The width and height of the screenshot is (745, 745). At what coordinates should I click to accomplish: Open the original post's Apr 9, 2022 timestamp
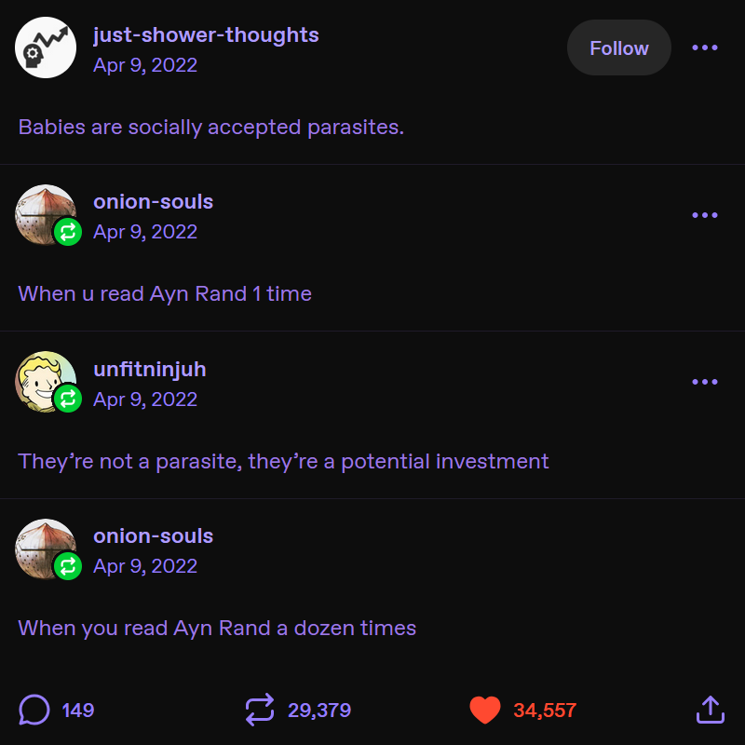[145, 65]
